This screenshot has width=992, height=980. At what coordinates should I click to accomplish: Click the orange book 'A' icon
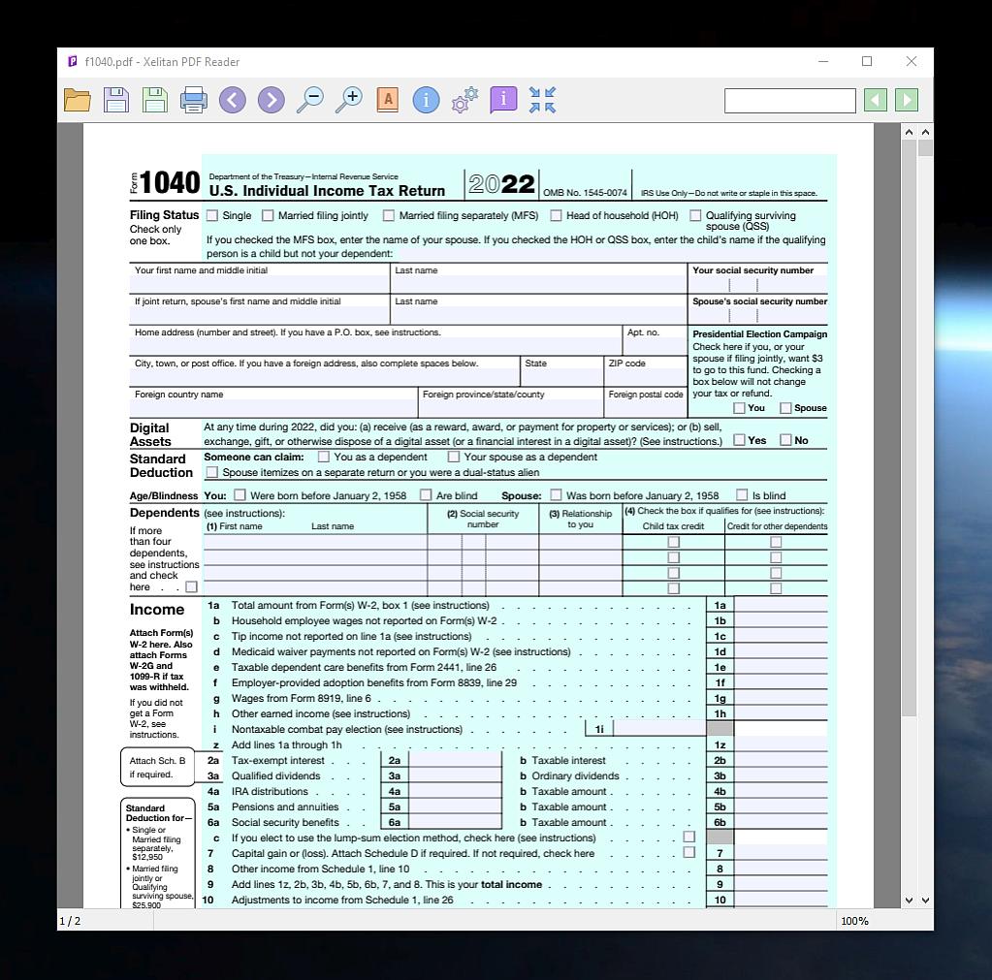pyautogui.click(x=387, y=100)
